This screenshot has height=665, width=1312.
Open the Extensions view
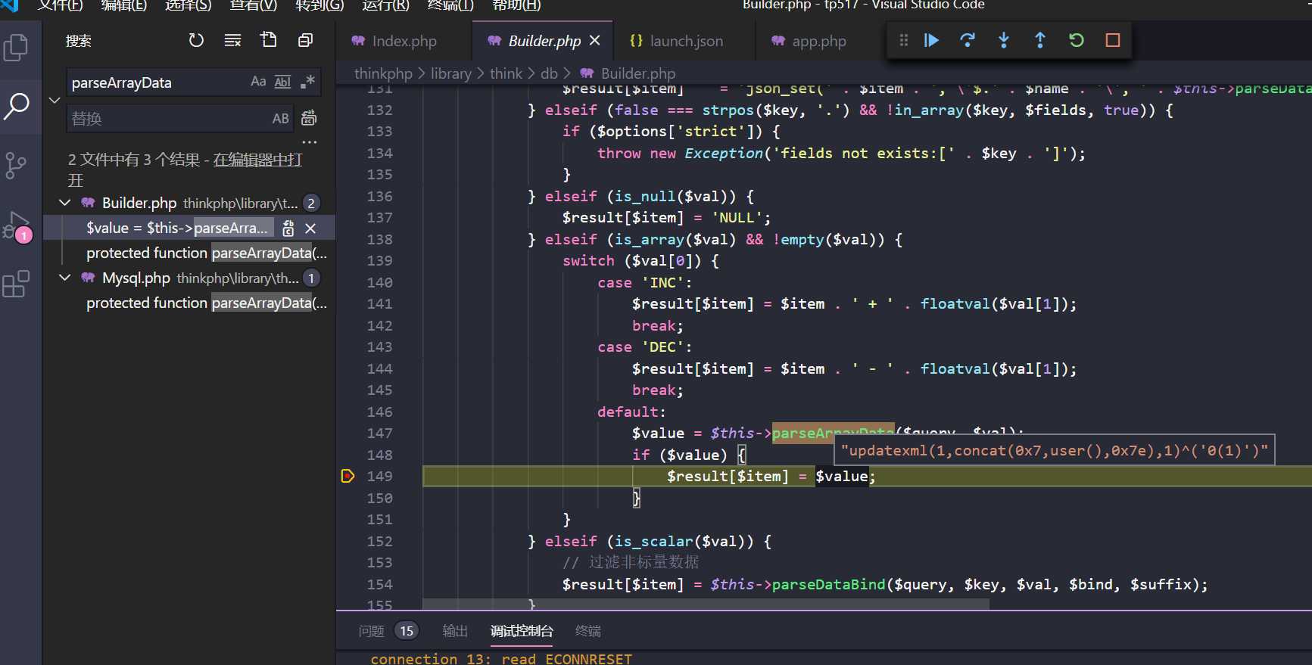click(16, 284)
